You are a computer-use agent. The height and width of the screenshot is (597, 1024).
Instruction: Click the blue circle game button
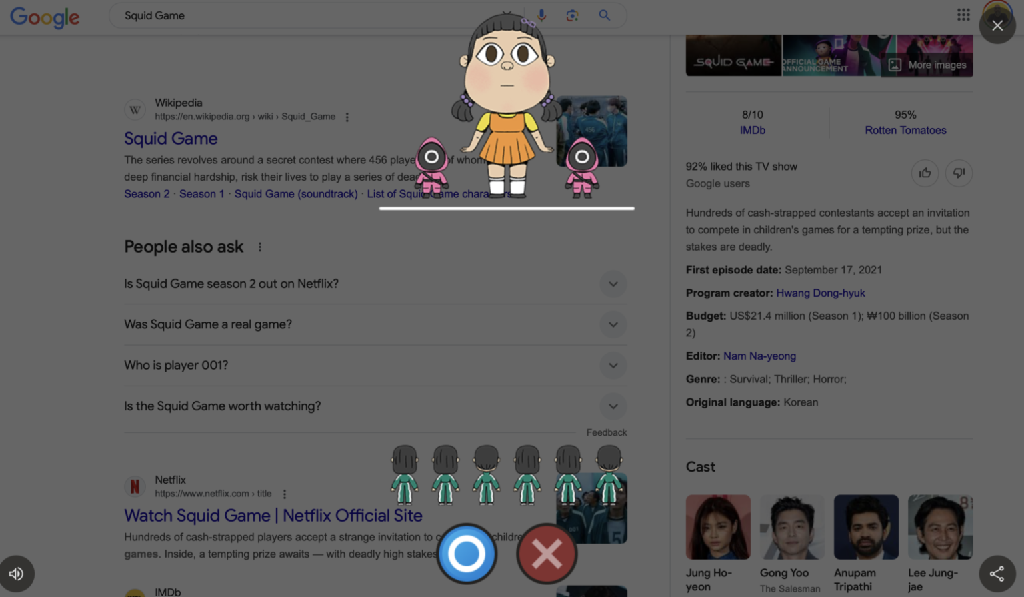[467, 553]
